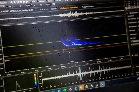Screen dimensions: 139x92
Task: Click the first zoom in magnifier icon
Action: coord(12,2)
